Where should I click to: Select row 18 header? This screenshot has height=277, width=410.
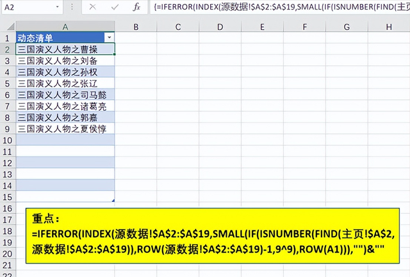point(8,231)
